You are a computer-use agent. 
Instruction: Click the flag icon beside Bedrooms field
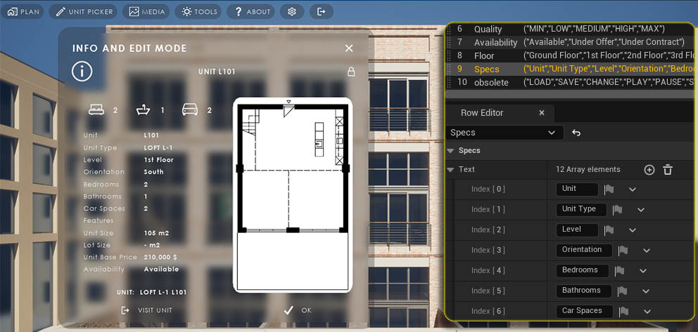tap(618, 271)
